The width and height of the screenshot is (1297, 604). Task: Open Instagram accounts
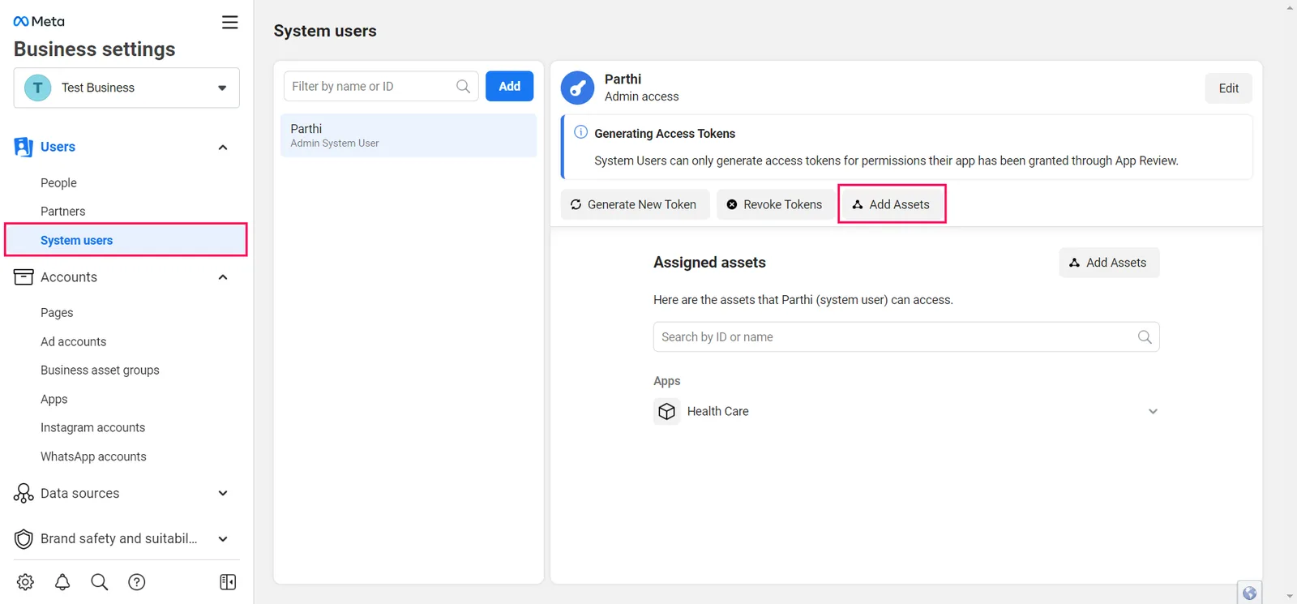92,428
